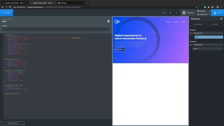Viewport: 224px width, 126px height.
Task: Click the Not Secure warning icon
Action: point(15,7)
